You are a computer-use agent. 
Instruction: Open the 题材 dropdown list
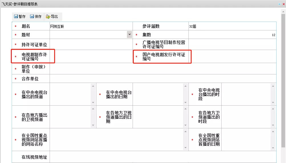click(129, 34)
